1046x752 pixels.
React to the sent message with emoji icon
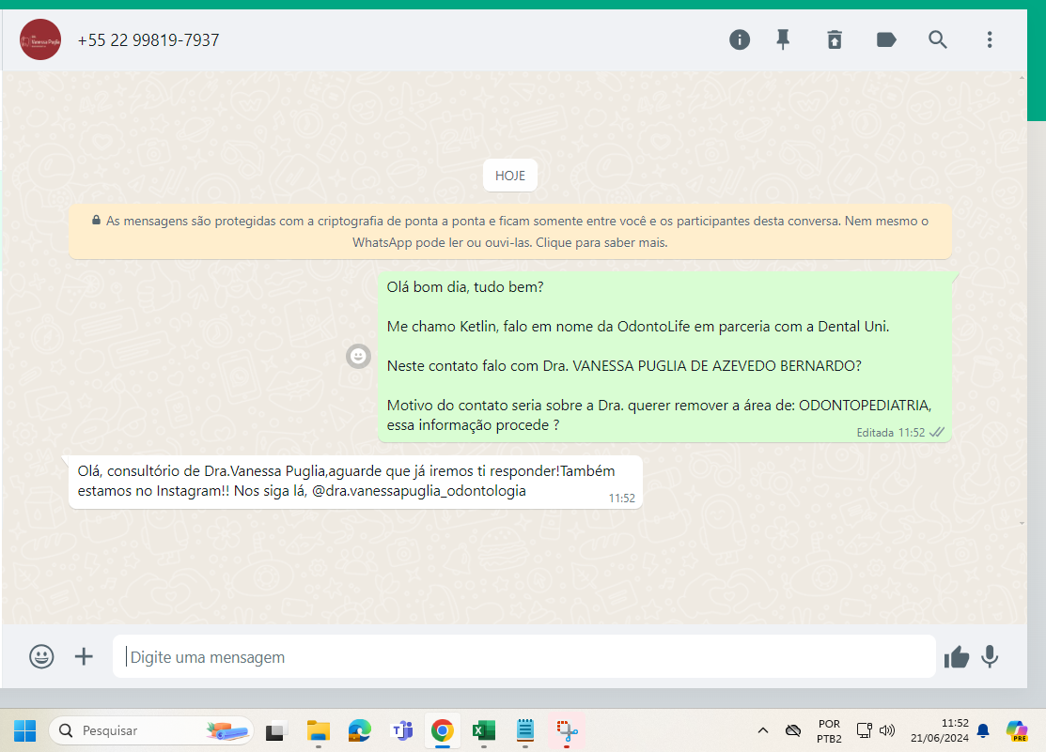pyautogui.click(x=358, y=356)
